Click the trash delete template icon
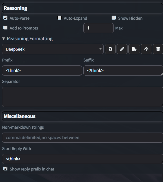 click(x=158, y=49)
